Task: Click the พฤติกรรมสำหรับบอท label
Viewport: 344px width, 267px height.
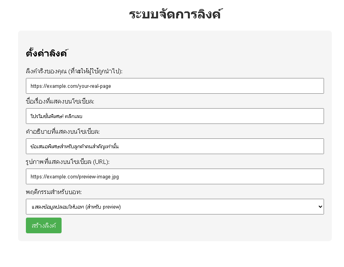Action: click(54, 192)
